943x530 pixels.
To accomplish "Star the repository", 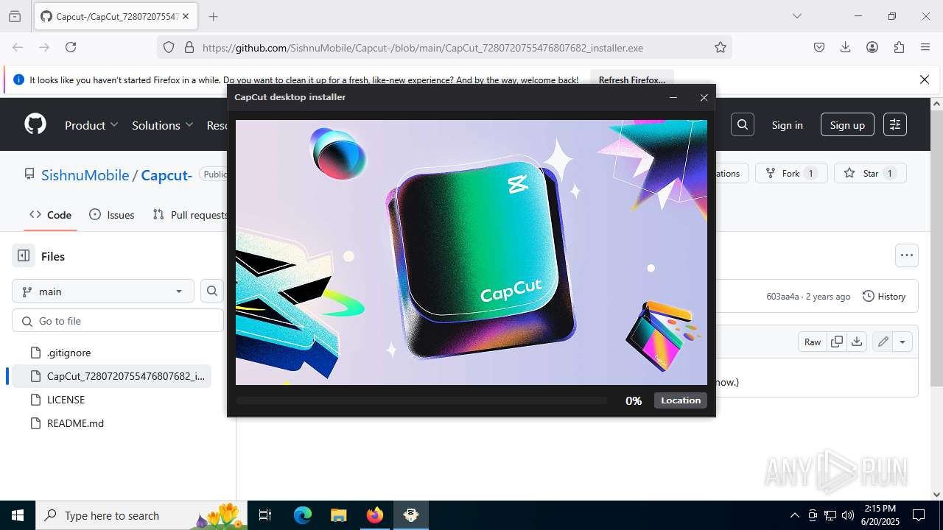I will (870, 173).
